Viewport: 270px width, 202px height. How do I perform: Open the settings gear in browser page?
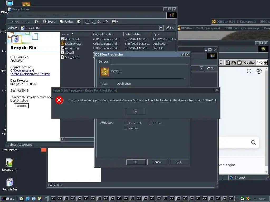tap(259, 71)
